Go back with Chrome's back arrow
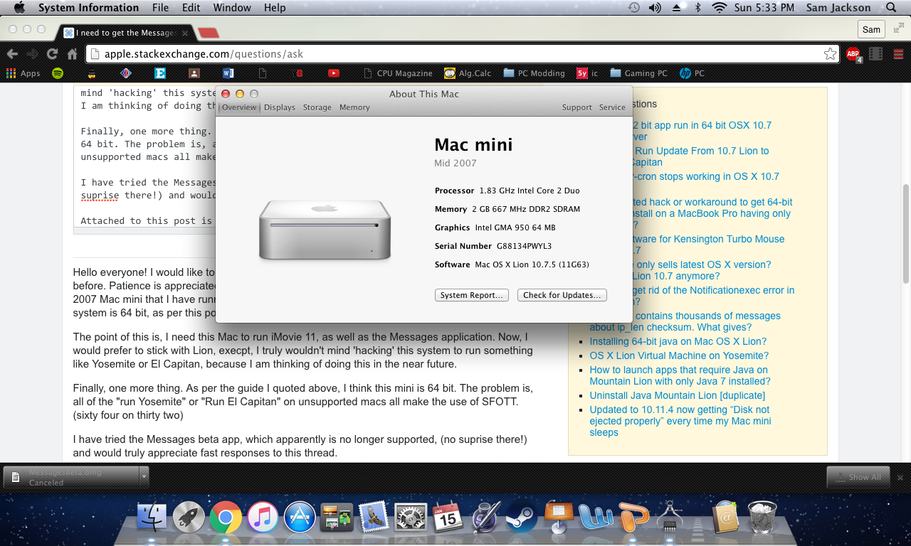 [12, 53]
